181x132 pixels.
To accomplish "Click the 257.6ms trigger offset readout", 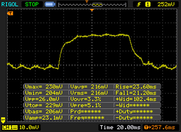I will pyautogui.click(x=160, y=127).
